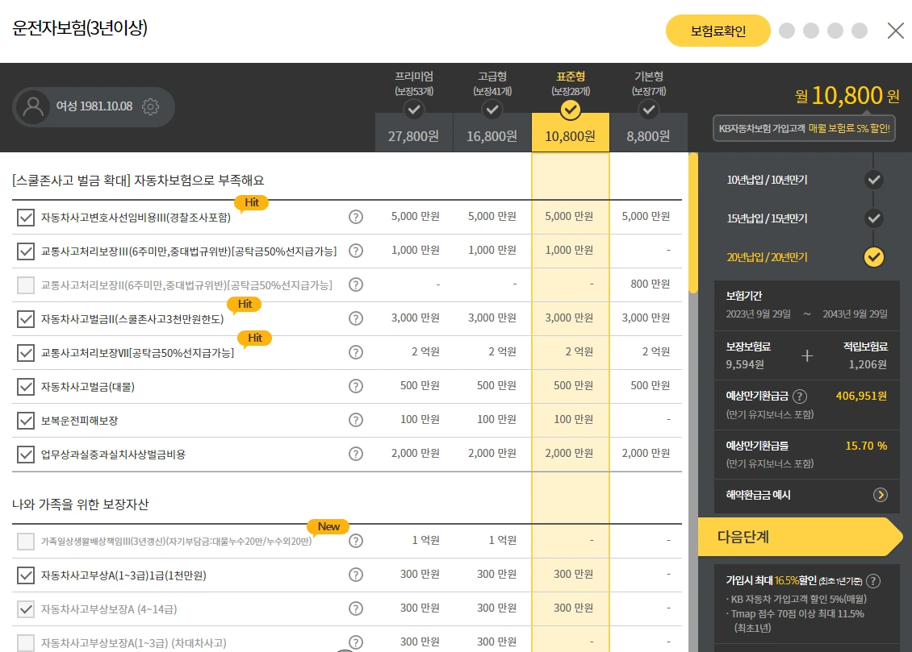Open settings gear next to birthdate
Screen dimensions: 912x652
pyautogui.click(x=150, y=106)
